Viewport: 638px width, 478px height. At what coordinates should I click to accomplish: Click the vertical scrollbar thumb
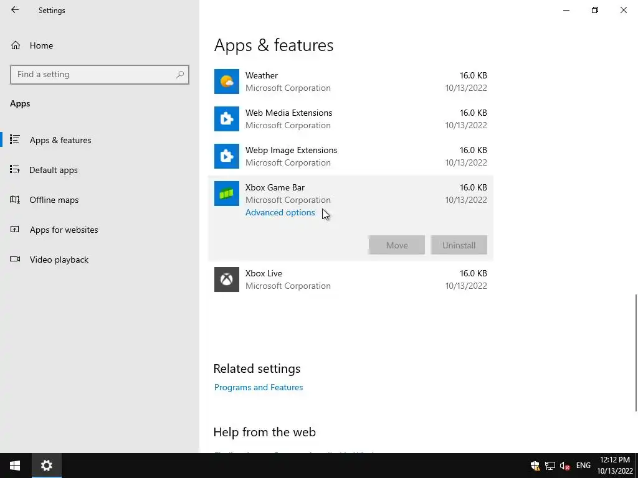coord(636,353)
